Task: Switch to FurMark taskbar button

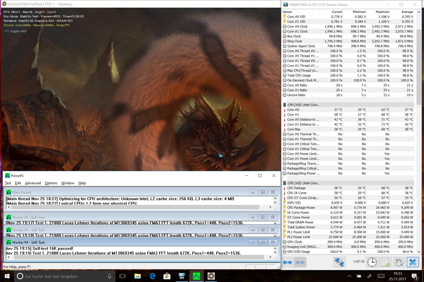Action: pyautogui.click(x=211, y=276)
